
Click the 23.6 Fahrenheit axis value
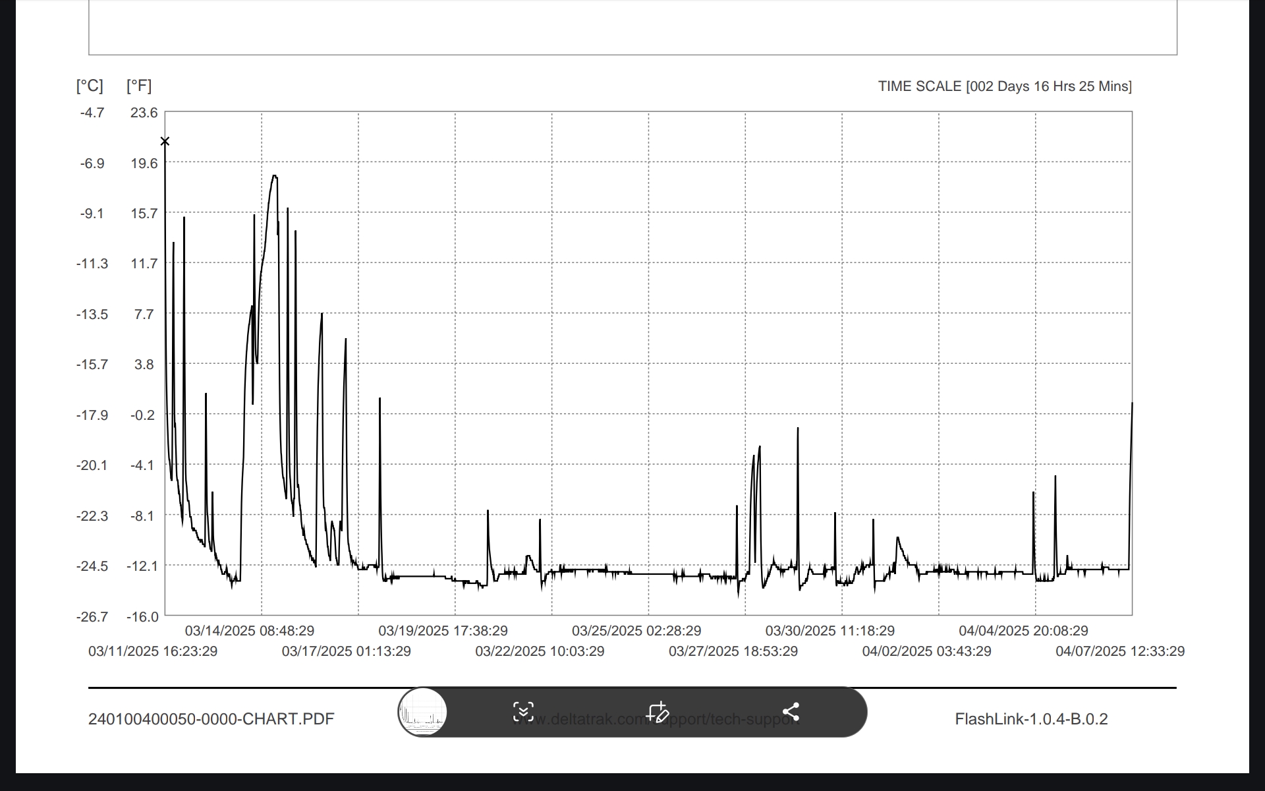pyautogui.click(x=144, y=113)
